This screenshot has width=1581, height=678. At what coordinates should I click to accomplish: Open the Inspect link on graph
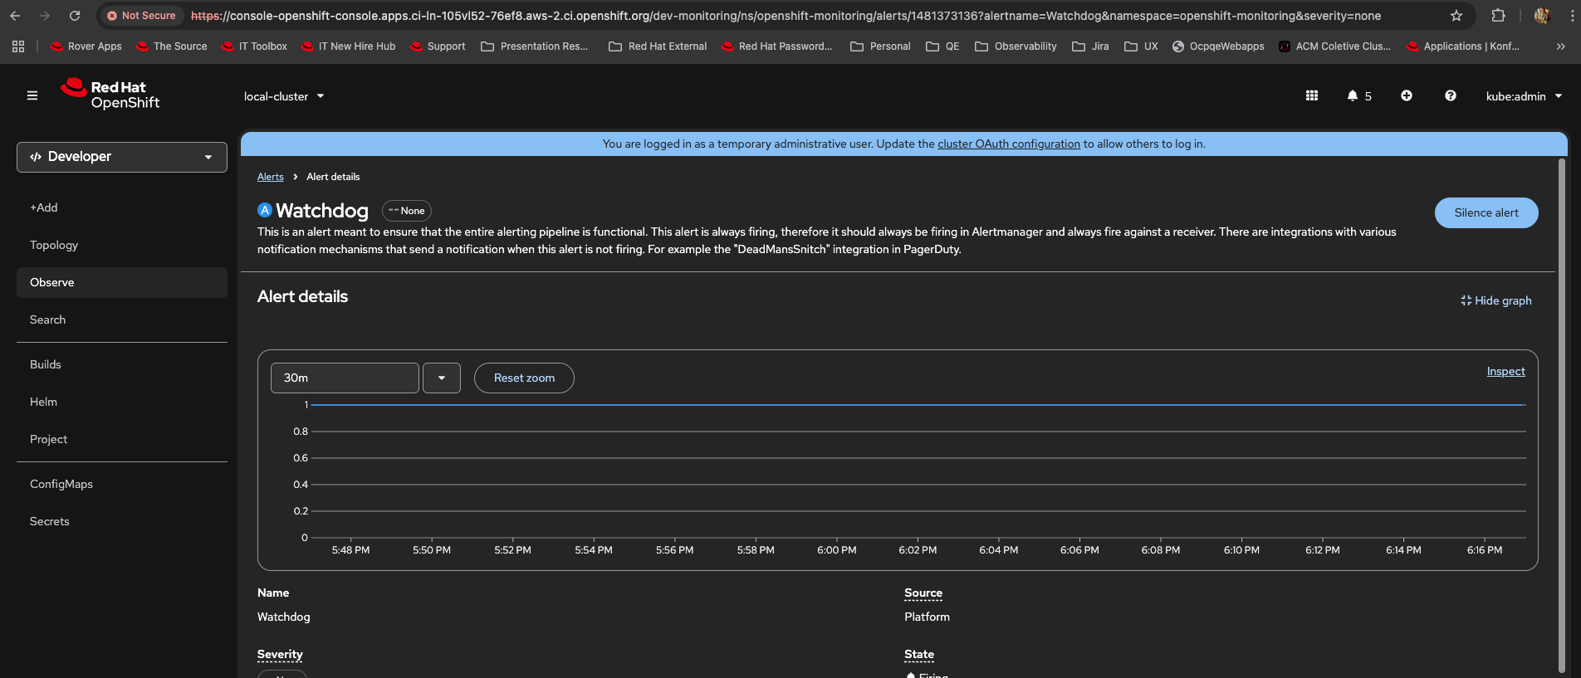click(1505, 372)
